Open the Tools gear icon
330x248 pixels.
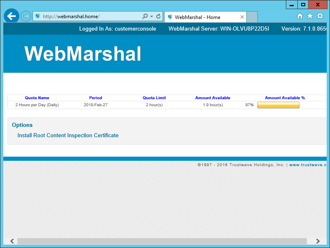tap(320, 16)
